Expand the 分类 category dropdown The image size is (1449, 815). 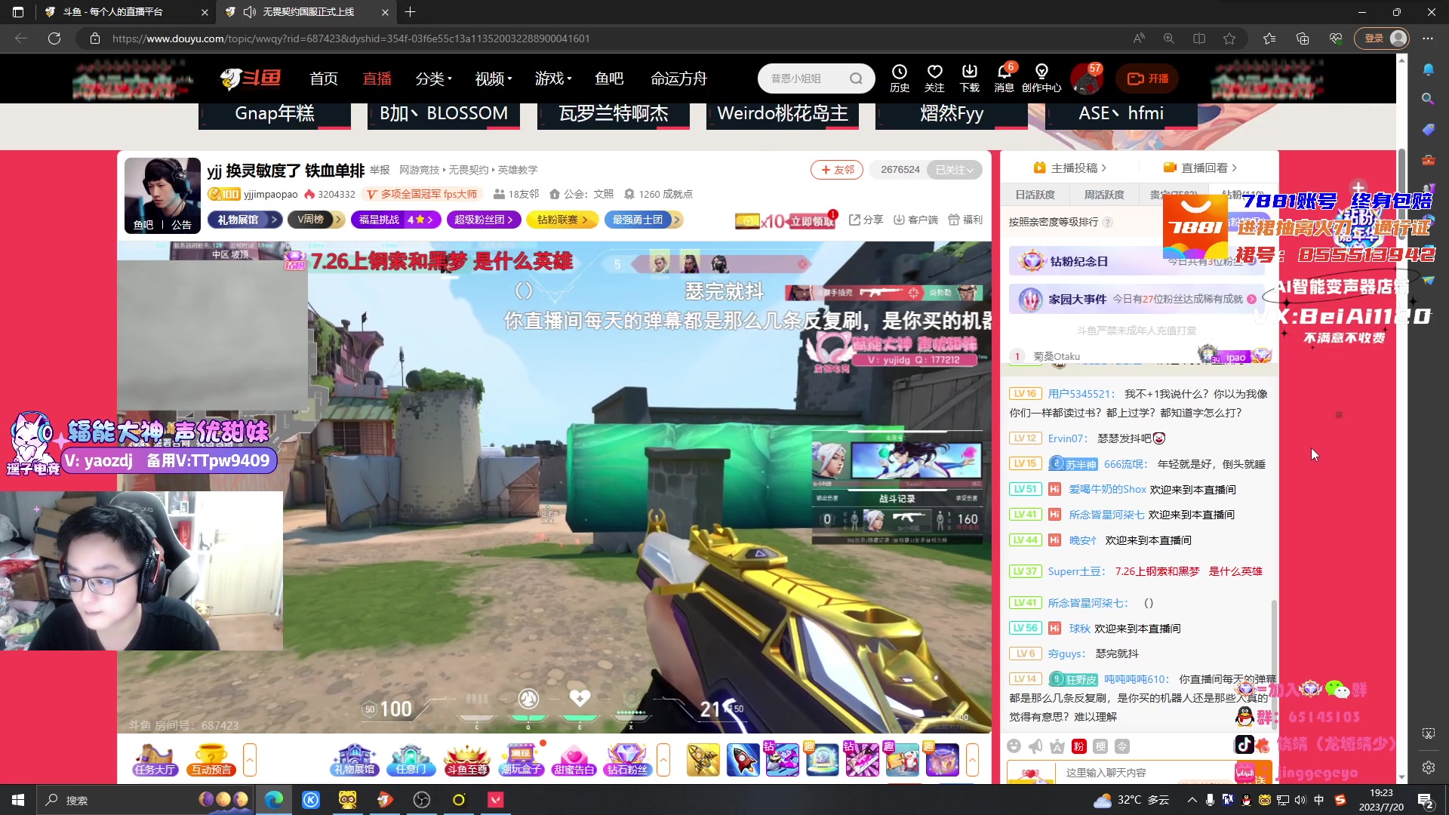(434, 78)
